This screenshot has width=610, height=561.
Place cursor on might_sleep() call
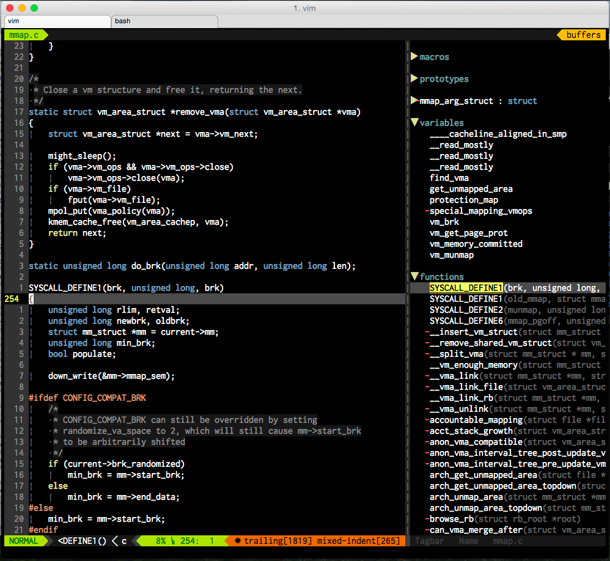82,156
